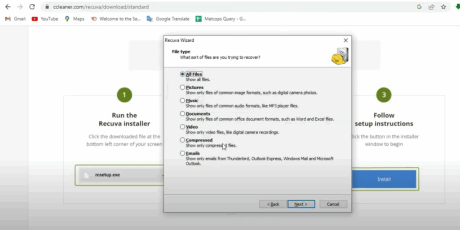Viewport: 460px width, 230px height.
Task: Open the Gmail bookmark
Action: (15, 19)
